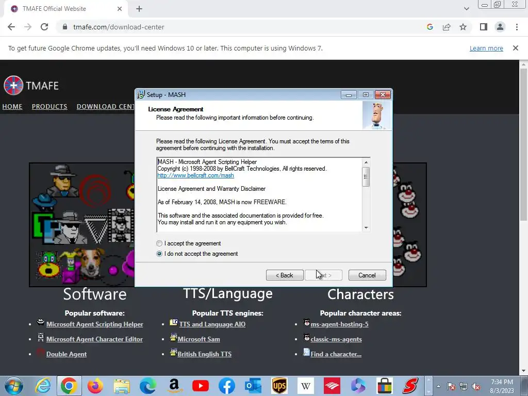Click the license text scrollbar thumb

click(x=366, y=176)
